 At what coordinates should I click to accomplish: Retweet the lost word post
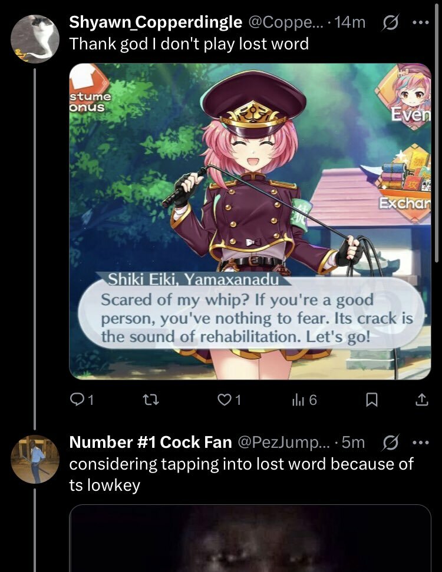[x=150, y=400]
